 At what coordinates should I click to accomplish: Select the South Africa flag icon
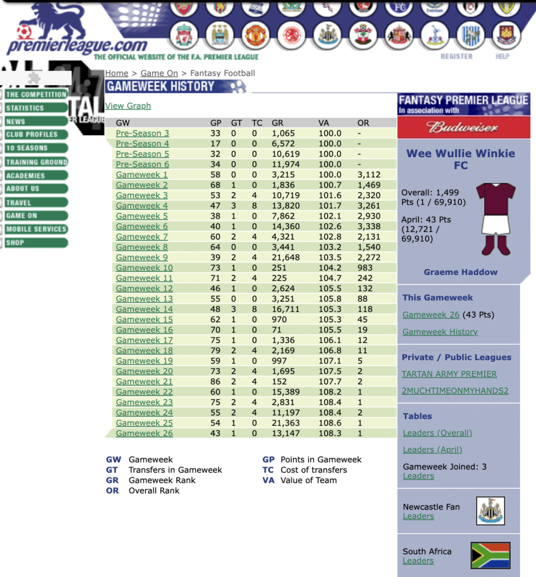[x=489, y=555]
